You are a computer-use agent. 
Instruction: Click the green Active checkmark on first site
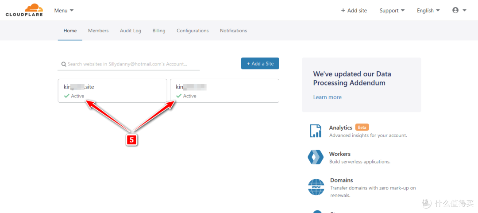(x=66, y=96)
